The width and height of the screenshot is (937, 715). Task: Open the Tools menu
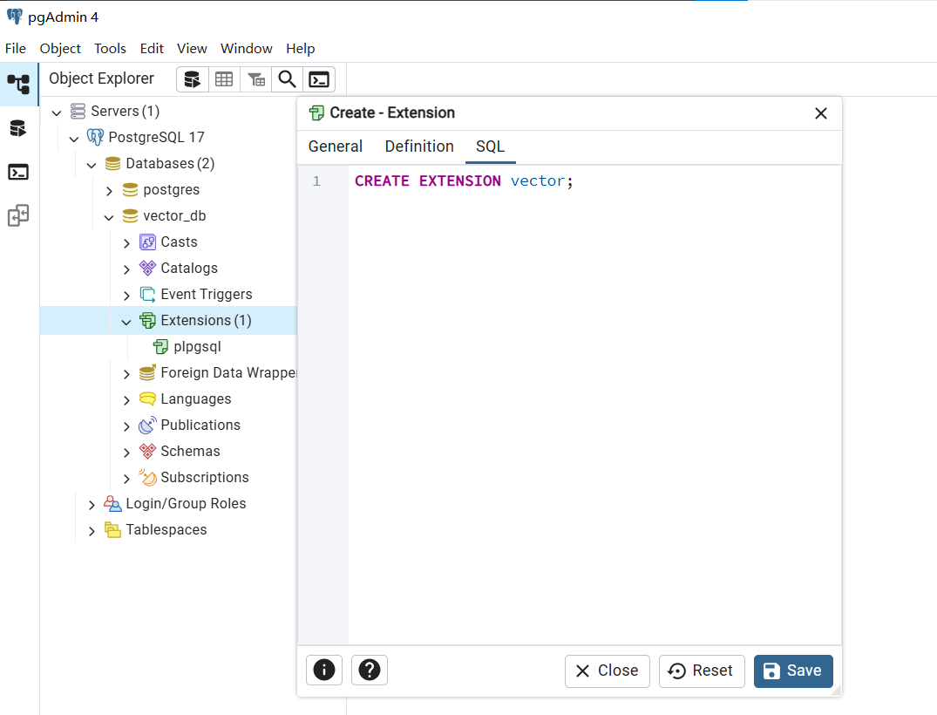tap(110, 49)
